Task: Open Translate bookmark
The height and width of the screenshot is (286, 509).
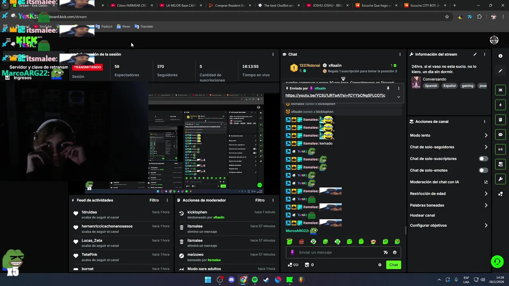Action: tap(144, 26)
